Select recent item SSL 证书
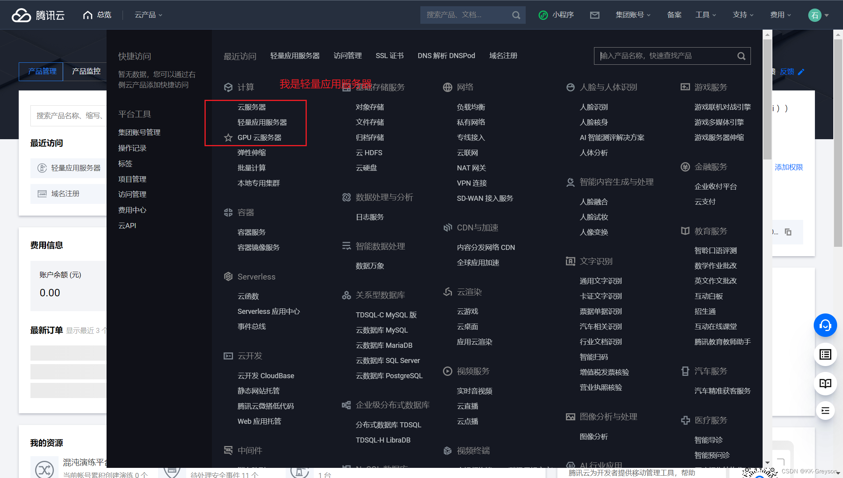This screenshot has width=843, height=478. tap(389, 56)
